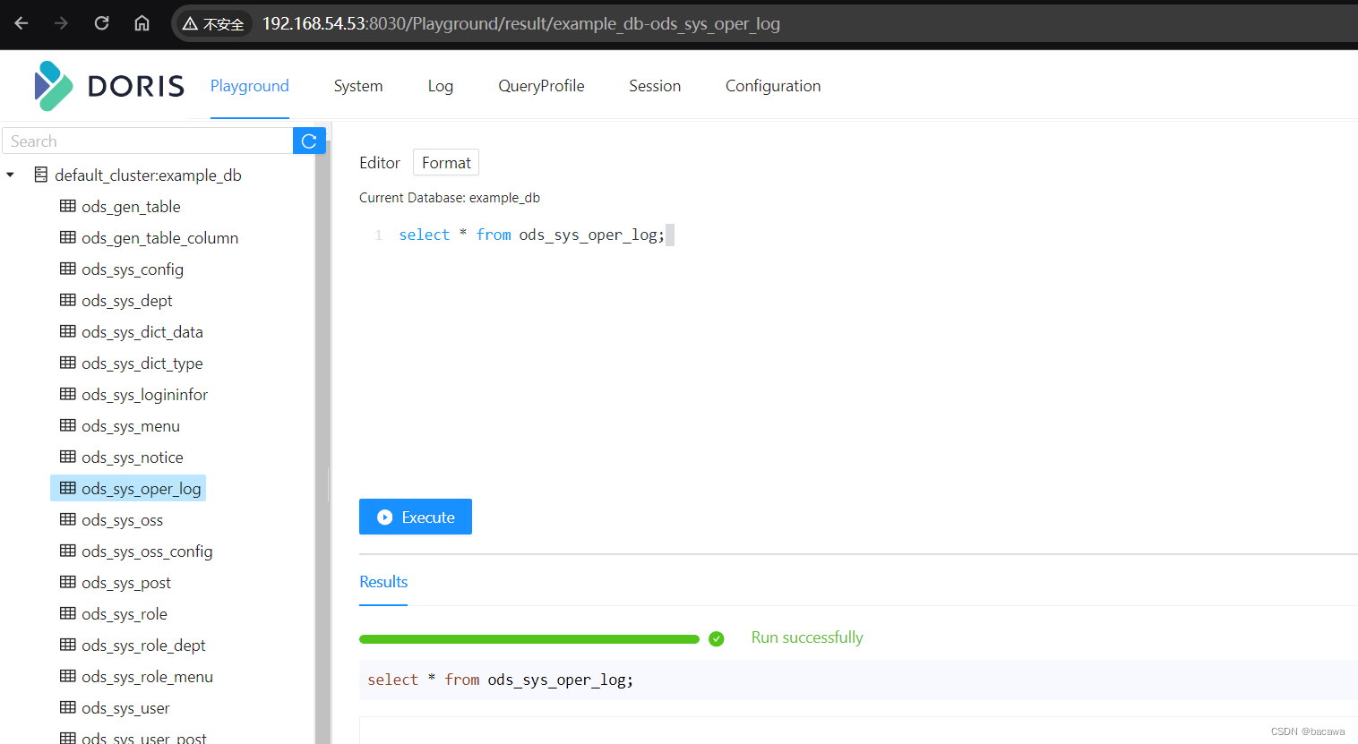1358x744 pixels.
Task: Select table ods_sys_user
Action: pyautogui.click(x=125, y=708)
